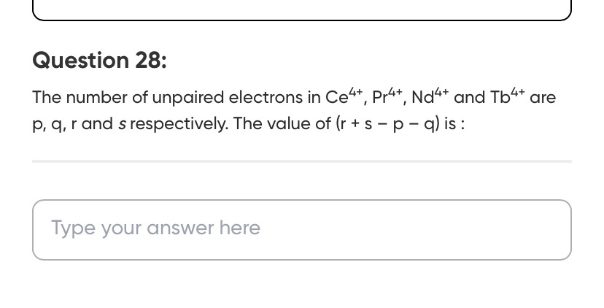This screenshot has width=604, height=308.
Task: Click "p, q, r" starting the second line
Action: point(54,123)
